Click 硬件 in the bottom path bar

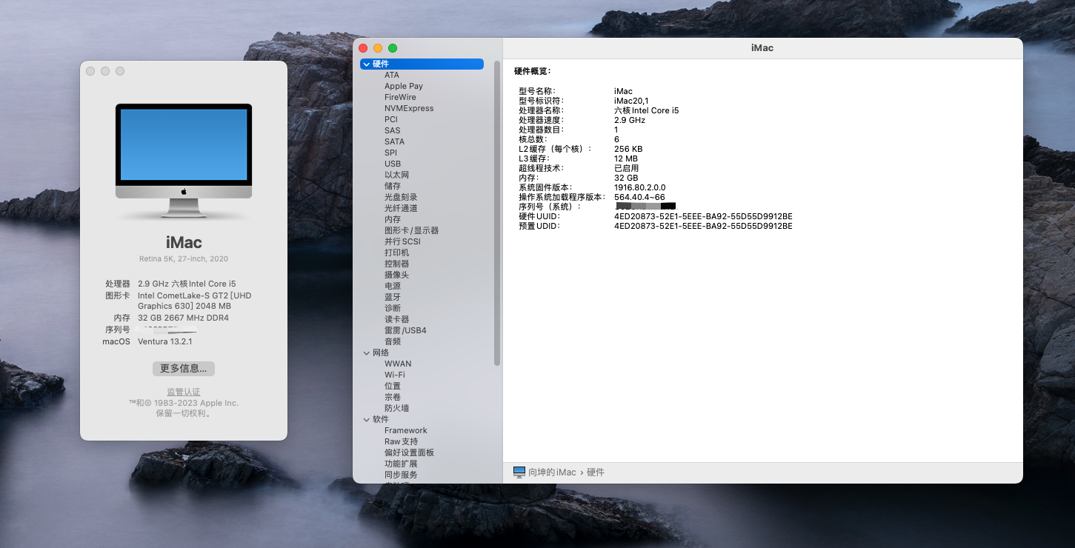click(x=596, y=472)
